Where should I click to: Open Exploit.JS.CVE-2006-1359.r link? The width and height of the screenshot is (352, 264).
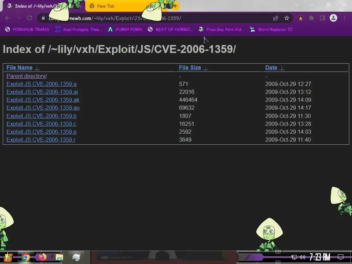coord(41,140)
